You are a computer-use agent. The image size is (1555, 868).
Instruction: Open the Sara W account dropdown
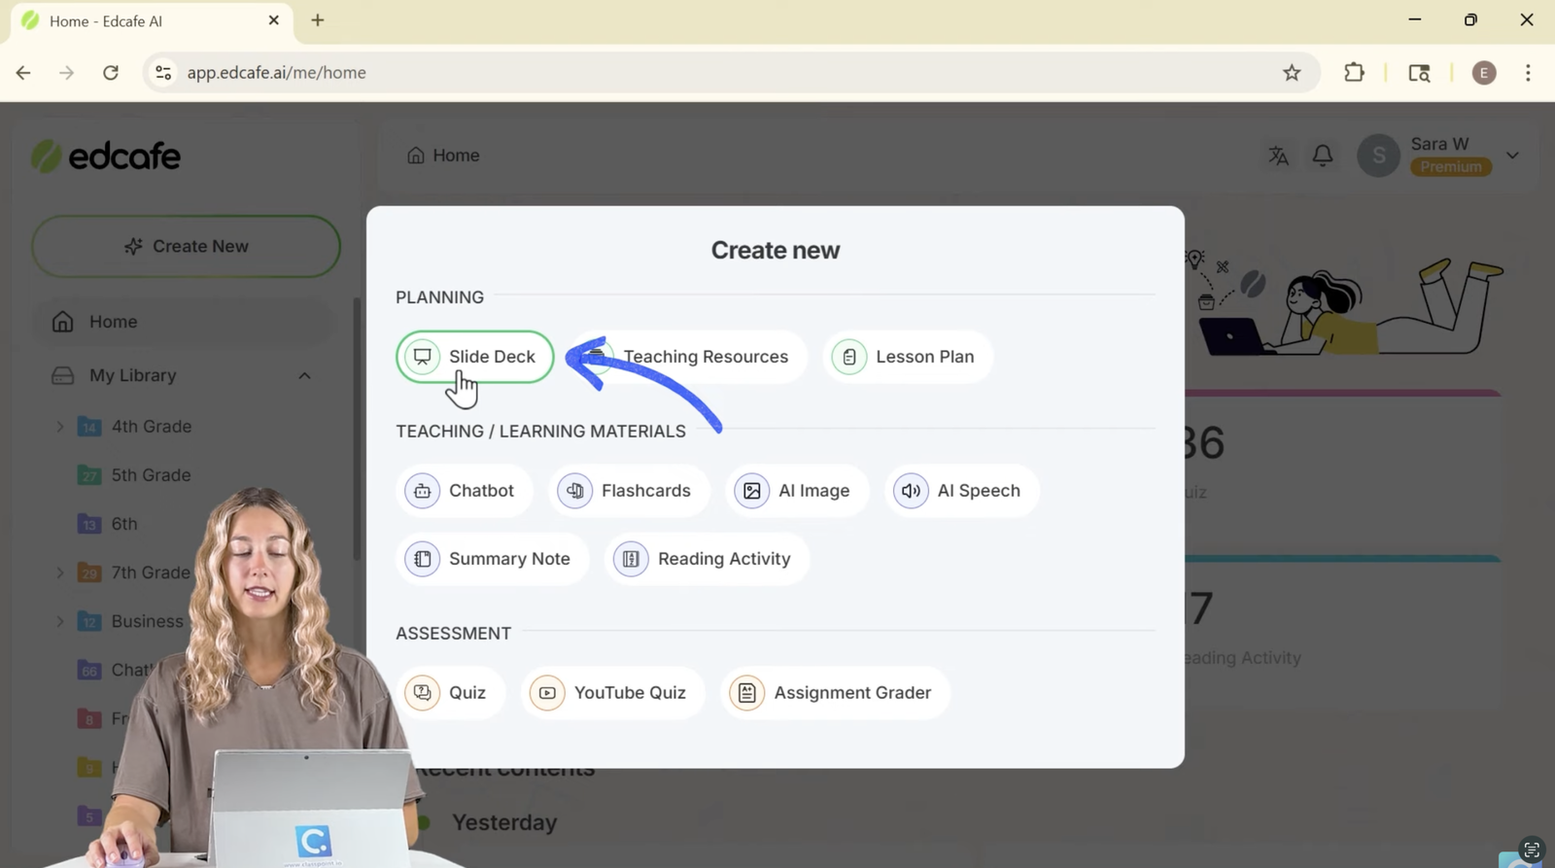coord(1511,156)
